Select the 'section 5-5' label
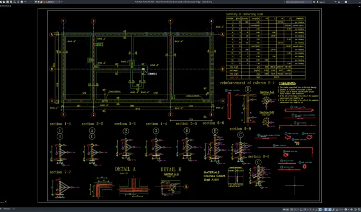The image size is (361, 212). coord(186,123)
